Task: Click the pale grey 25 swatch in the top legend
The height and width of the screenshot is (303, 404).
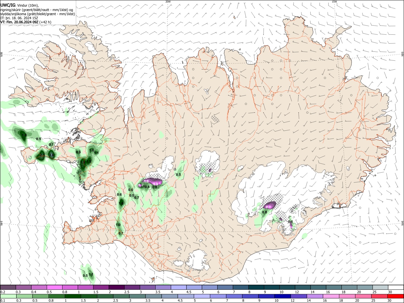Action: click(x=381, y=287)
